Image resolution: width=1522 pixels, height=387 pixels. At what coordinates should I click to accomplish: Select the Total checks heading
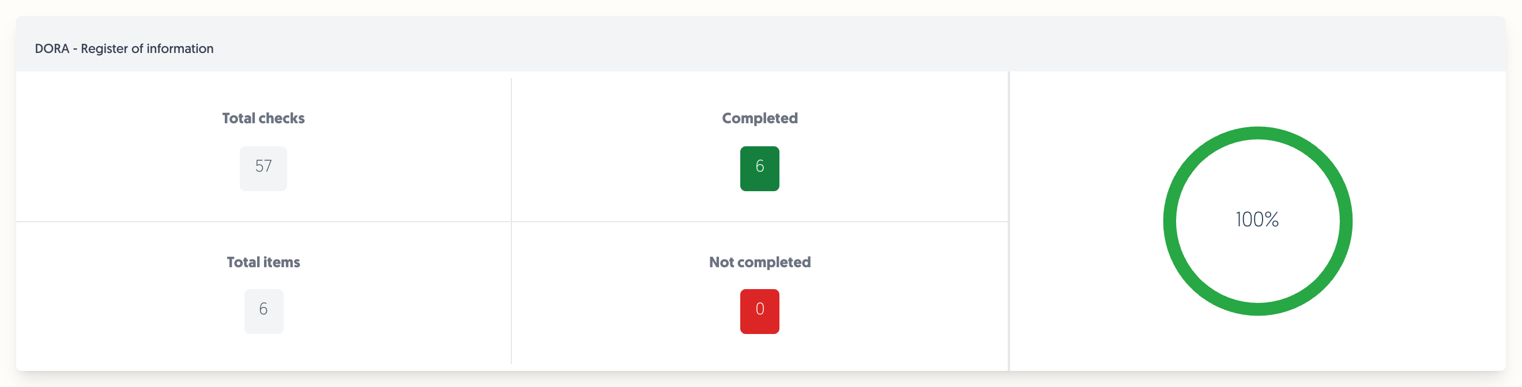tap(263, 118)
